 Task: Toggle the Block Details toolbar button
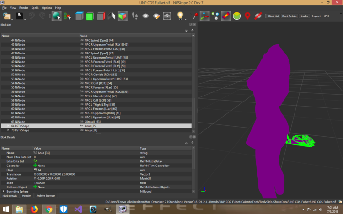tap(289, 16)
